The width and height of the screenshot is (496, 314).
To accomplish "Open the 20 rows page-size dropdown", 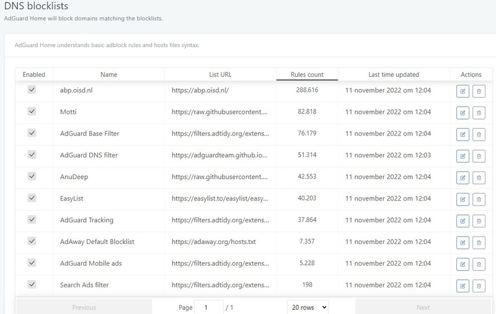I will pyautogui.click(x=308, y=307).
